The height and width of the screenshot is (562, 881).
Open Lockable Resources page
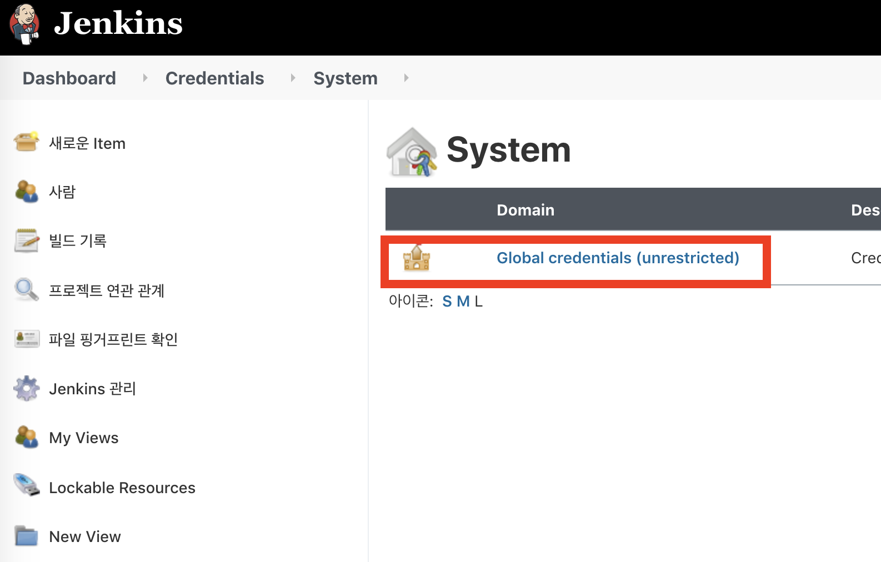click(x=122, y=488)
